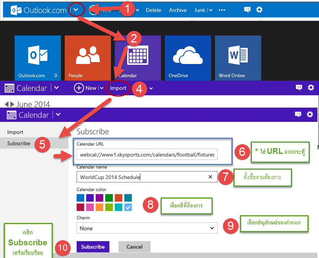Choose the checked light blue color

click(128, 207)
